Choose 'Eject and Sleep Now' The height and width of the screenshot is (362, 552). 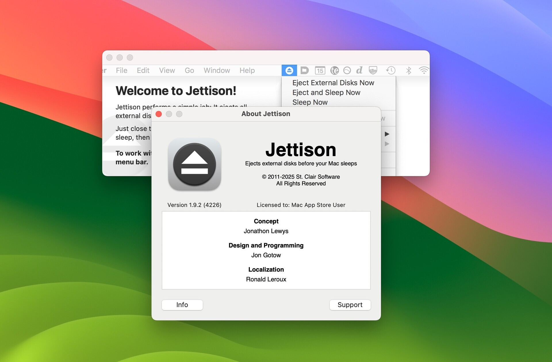(x=326, y=93)
